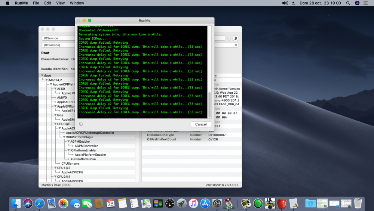This screenshot has width=374, height=211.
Task: Open iTunes from the dock
Action: click(x=193, y=204)
